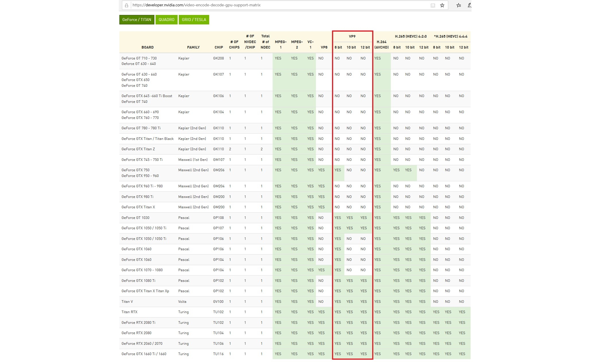
Task: Click the GV100 chip cell
Action: tap(218, 302)
